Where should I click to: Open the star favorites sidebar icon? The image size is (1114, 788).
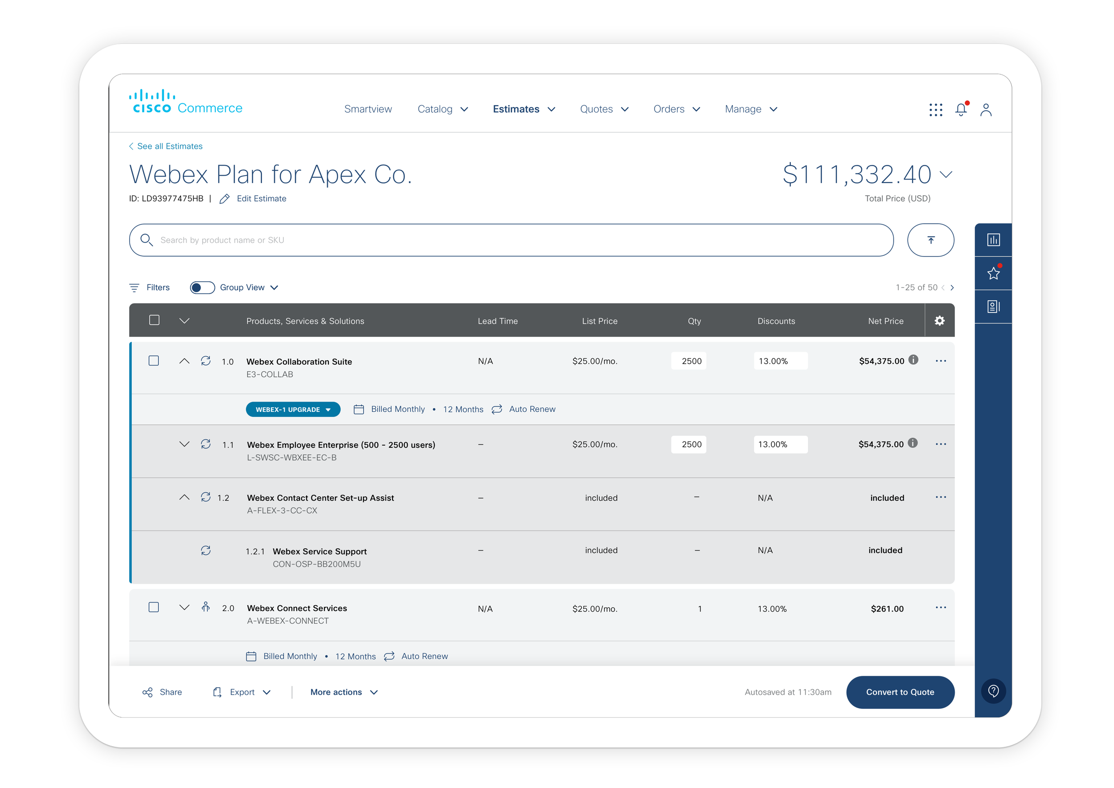click(x=993, y=273)
